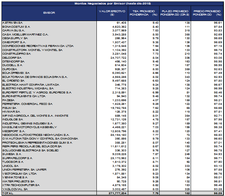Select CONSTRUCTORA MONTIEL Y MONTIEL SA
The image size is (225, 196).
[x=33, y=50]
